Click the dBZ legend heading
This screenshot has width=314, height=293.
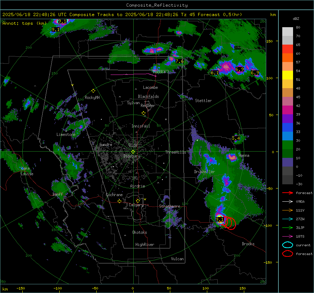click(296, 18)
